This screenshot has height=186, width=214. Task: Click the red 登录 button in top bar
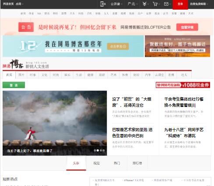pyautogui.click(x=180, y=4)
